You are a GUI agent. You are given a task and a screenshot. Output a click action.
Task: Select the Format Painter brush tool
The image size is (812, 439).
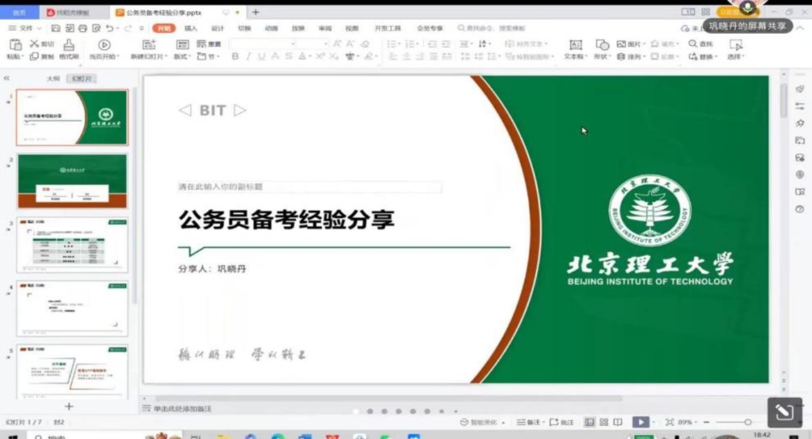click(69, 45)
